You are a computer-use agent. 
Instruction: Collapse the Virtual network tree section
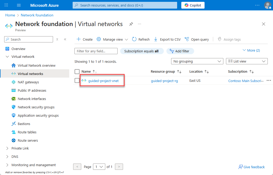click(x=7, y=57)
